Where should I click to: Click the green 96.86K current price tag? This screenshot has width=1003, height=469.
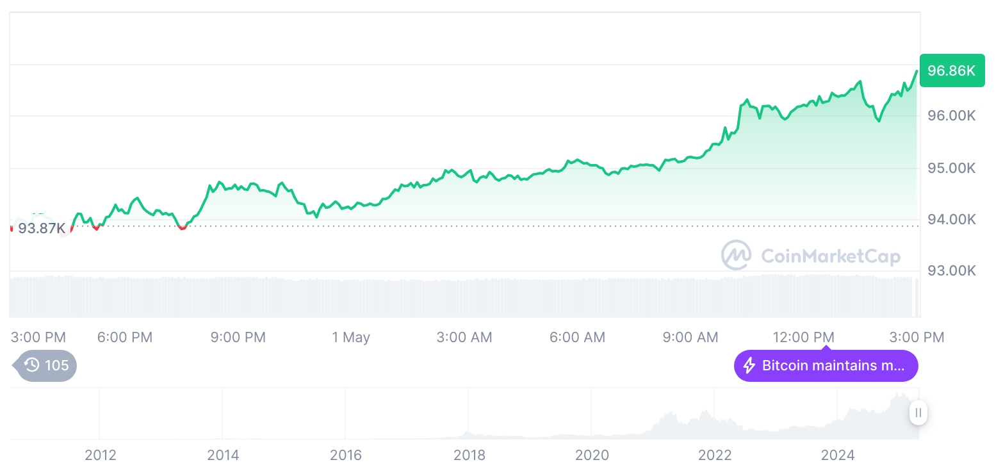[951, 70]
